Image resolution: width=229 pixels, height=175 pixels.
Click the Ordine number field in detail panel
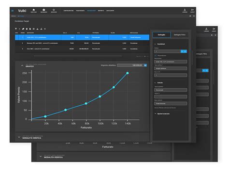167,51
